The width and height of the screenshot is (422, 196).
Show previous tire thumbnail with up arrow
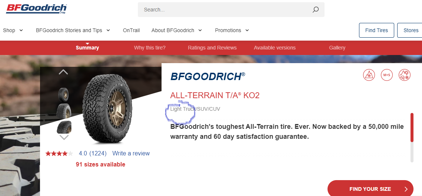pos(63,72)
